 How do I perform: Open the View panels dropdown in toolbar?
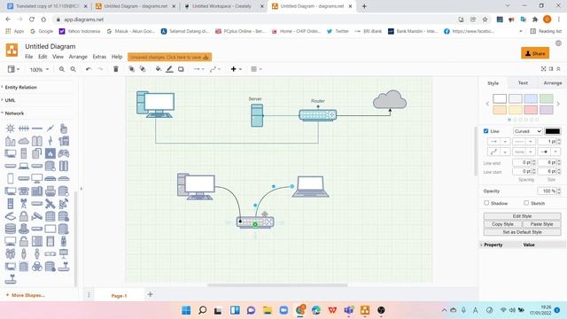pyautogui.click(x=13, y=69)
